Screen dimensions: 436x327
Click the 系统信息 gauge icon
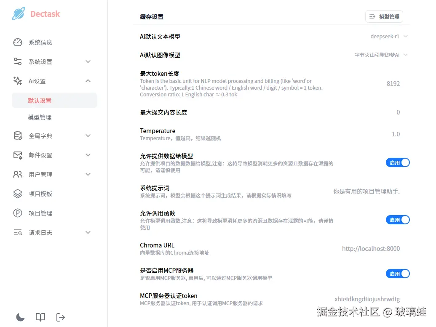coord(18,42)
